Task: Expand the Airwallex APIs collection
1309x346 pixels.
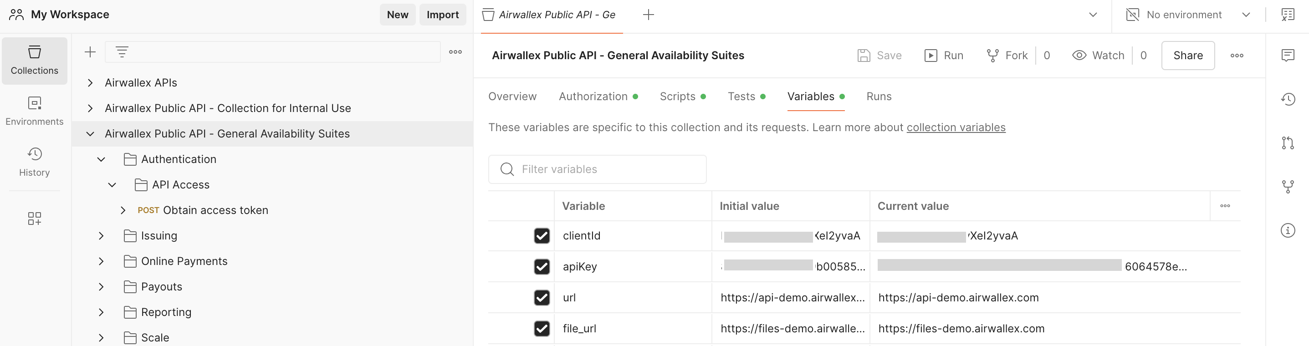Action: pyautogui.click(x=90, y=83)
